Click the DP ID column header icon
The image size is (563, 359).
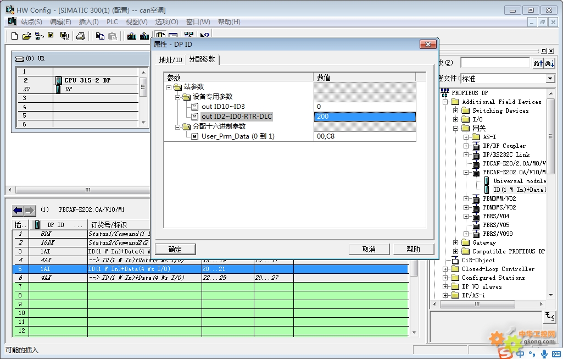tap(37, 225)
